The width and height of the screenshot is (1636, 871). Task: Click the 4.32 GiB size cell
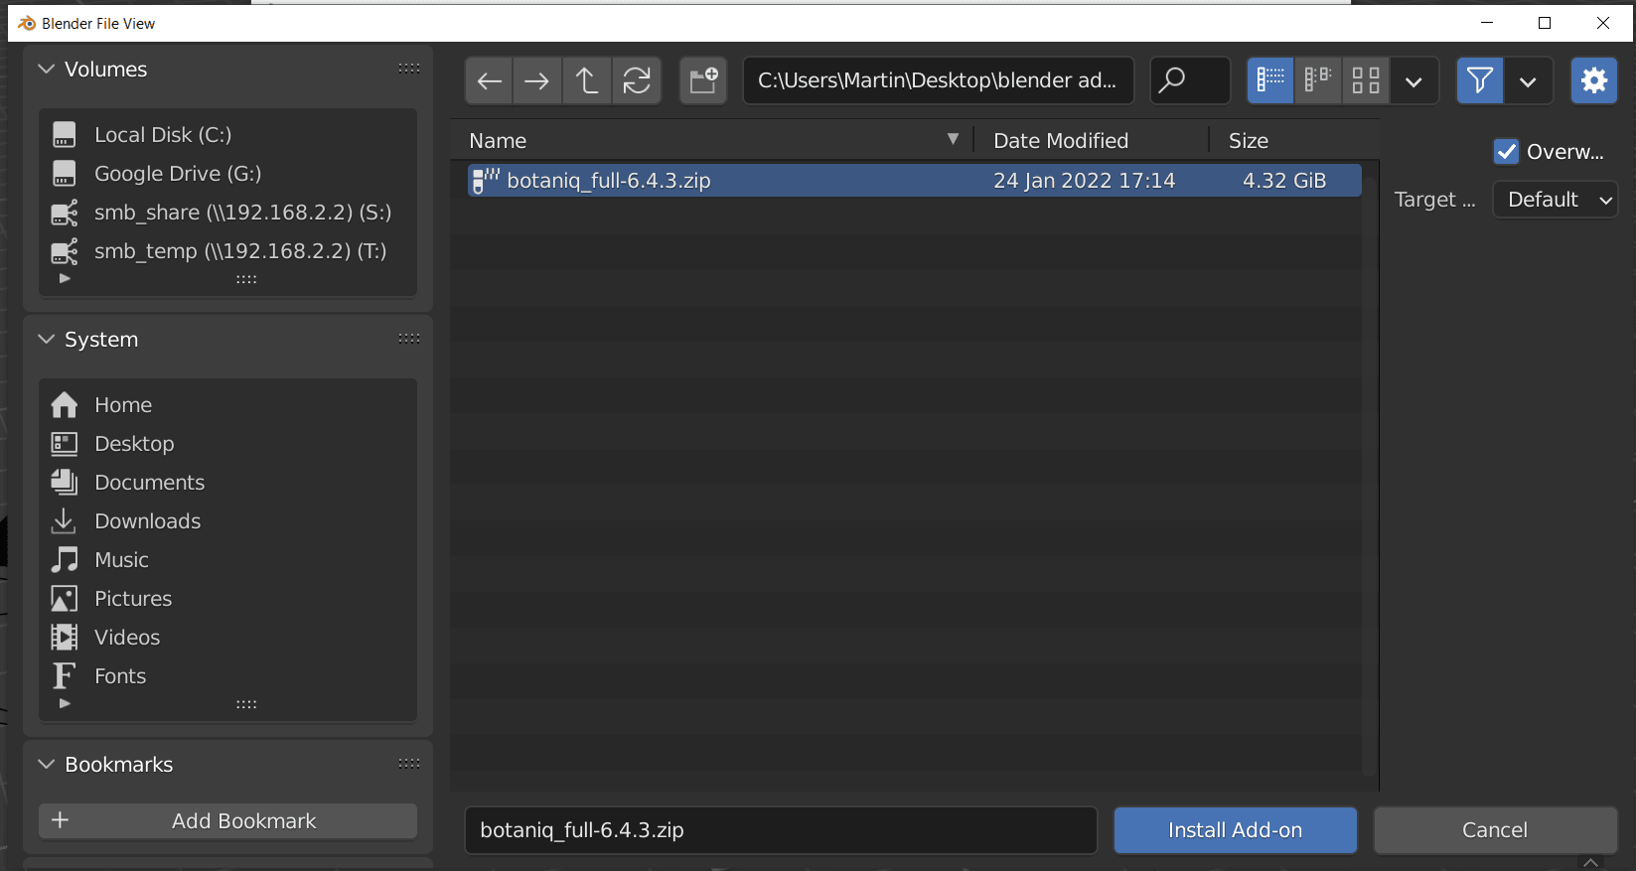[x=1284, y=181]
